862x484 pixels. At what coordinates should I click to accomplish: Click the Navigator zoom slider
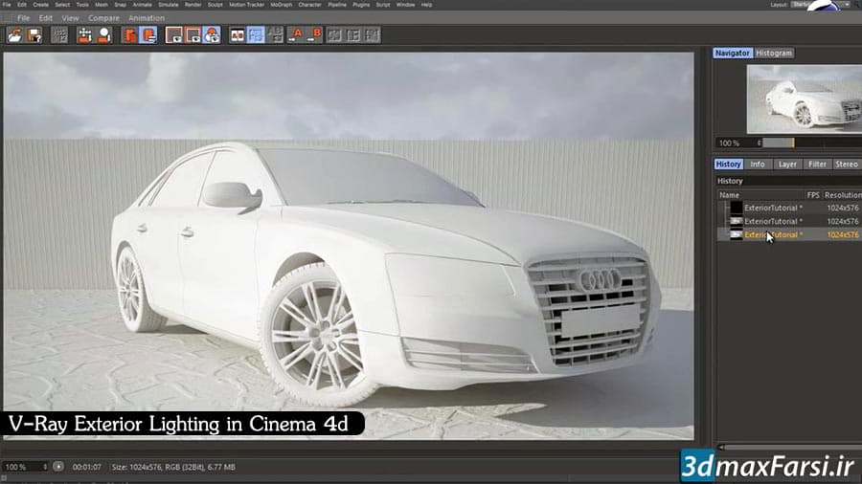pos(812,143)
